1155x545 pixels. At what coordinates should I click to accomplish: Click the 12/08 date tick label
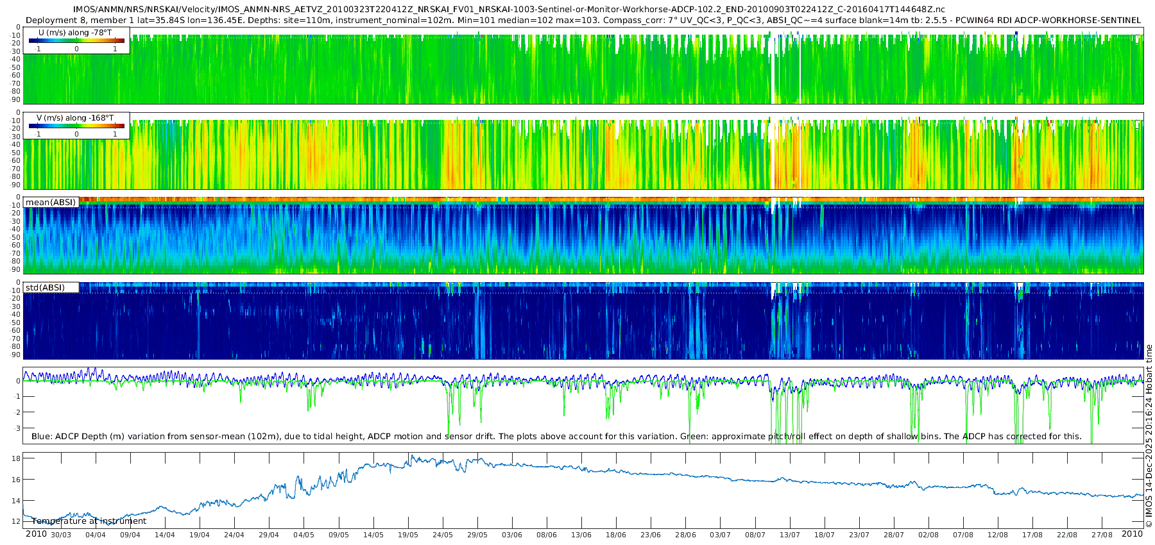(998, 535)
